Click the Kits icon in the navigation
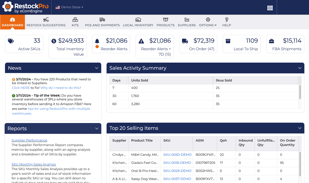Image resolution: width=309 pixels, height=183 pixels. 75,20
